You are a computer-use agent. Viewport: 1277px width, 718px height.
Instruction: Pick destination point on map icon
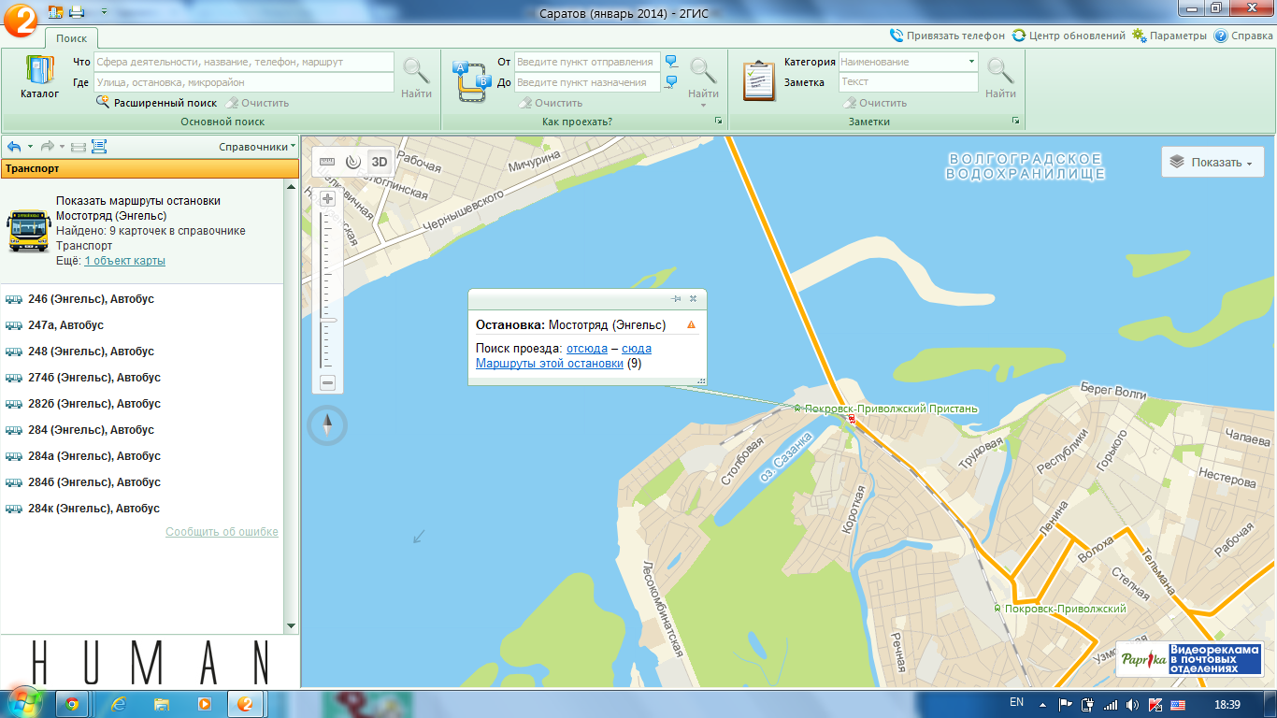coord(671,82)
